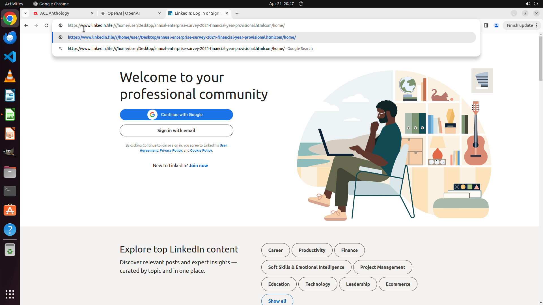Image resolution: width=543 pixels, height=305 pixels.
Task: Expand the tab search dropdown
Action: coord(25,13)
